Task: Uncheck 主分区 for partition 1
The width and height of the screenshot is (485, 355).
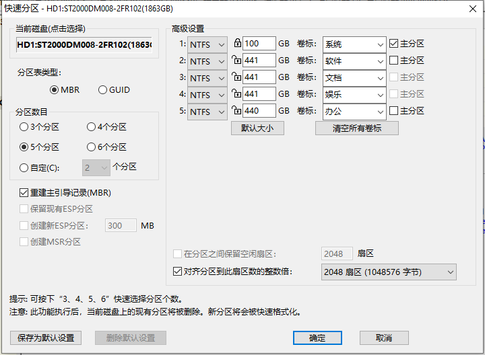Action: [x=406, y=43]
